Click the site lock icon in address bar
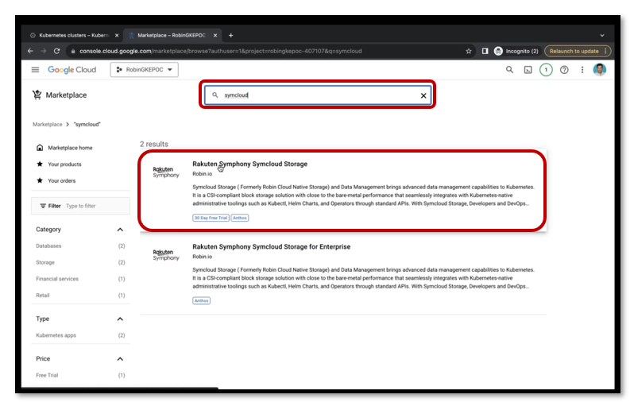 click(73, 51)
